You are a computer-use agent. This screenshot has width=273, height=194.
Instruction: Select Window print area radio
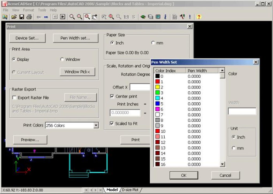click(62, 59)
